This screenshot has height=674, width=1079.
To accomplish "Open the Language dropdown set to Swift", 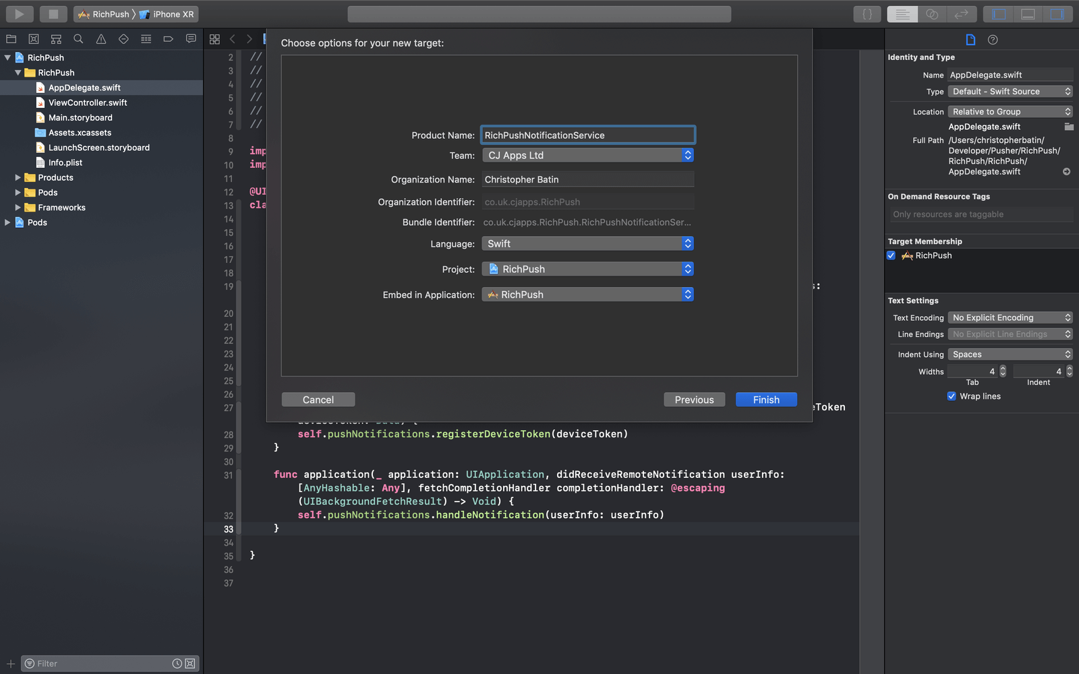I will coord(587,243).
